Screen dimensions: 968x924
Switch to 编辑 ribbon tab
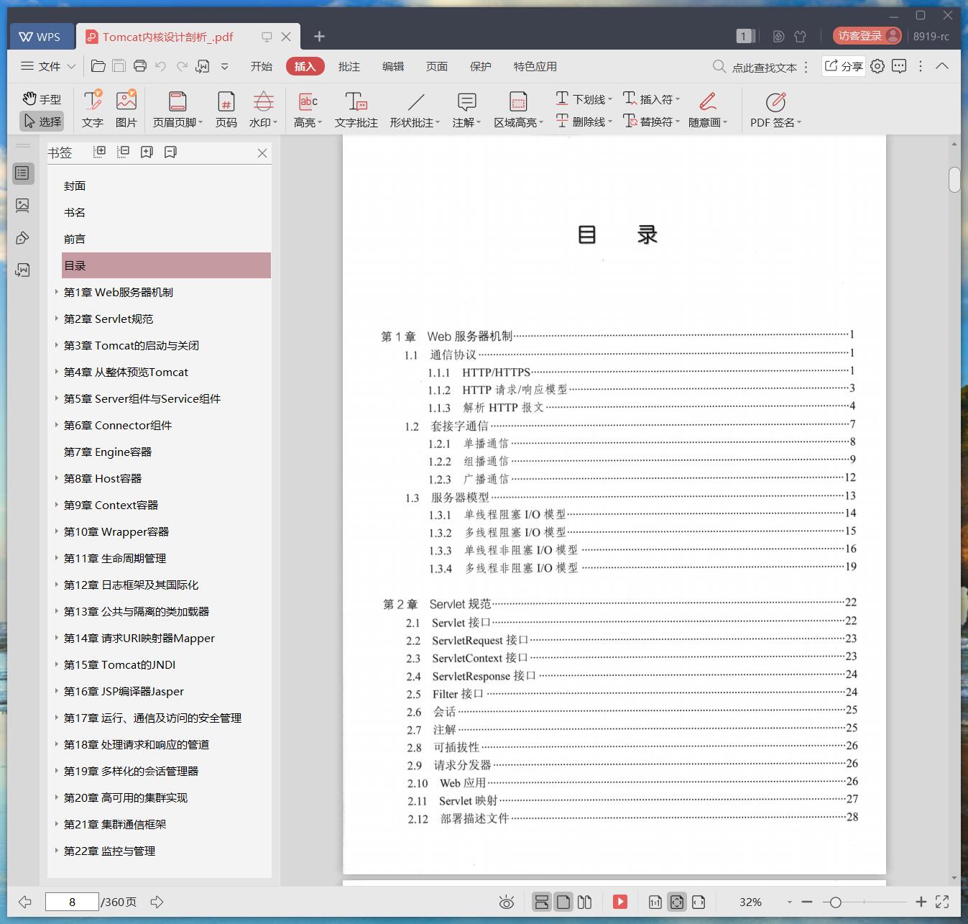click(x=393, y=66)
